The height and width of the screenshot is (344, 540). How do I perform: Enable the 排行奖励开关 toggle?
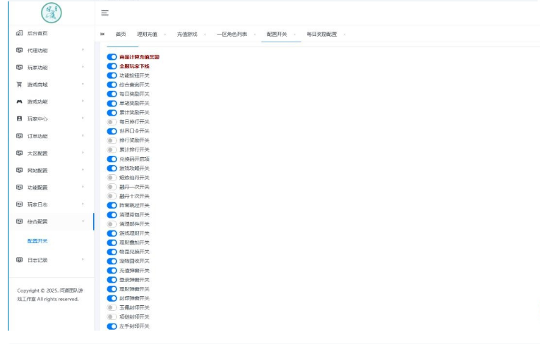point(112,140)
